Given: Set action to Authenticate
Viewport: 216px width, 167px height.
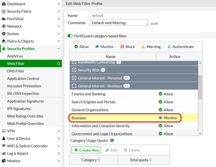Looking at the screenshot, I should point(180,46).
